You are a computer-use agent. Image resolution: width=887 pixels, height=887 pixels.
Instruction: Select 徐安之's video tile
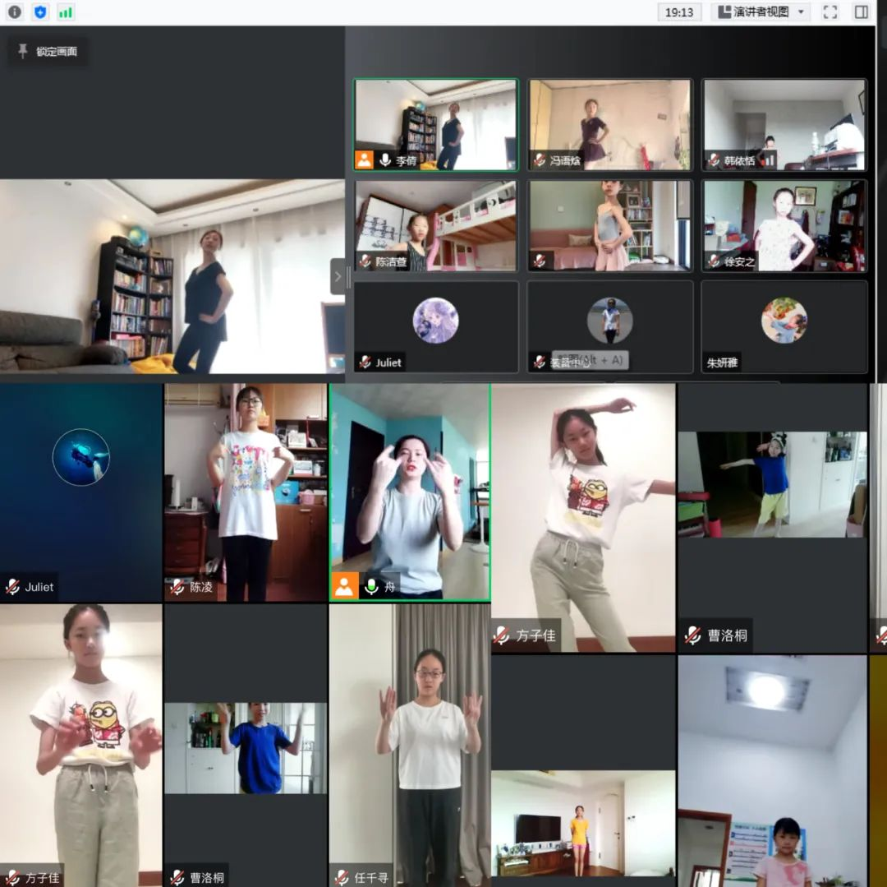(x=784, y=226)
